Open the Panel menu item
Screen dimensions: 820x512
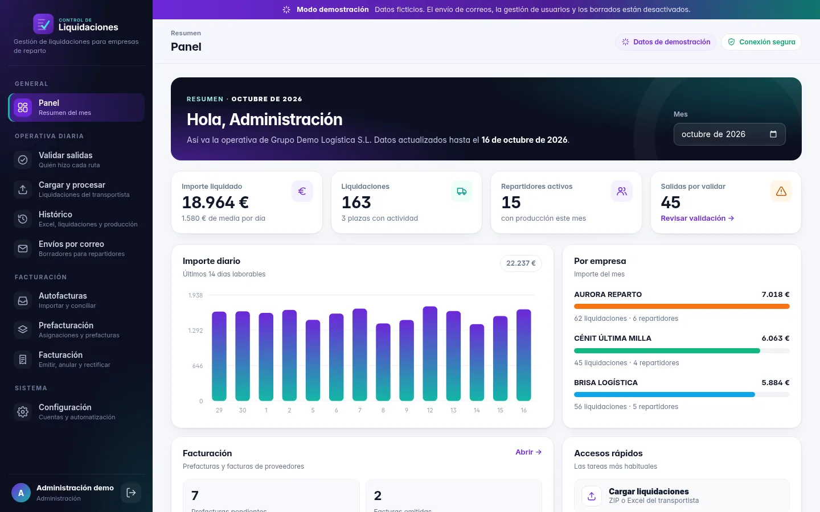coord(76,108)
